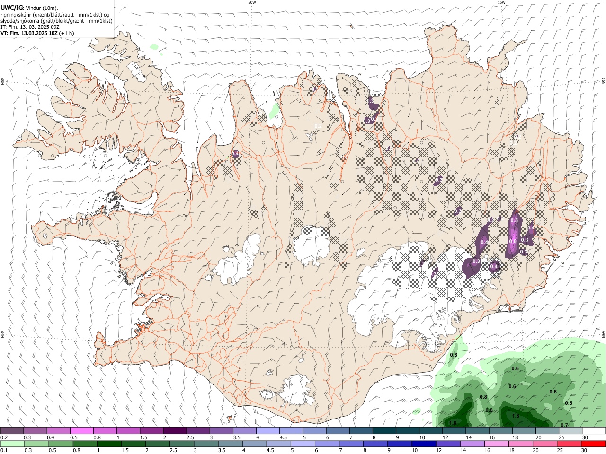
Task: Select the green swatch between 0.5 and 0.8 in lower legend
Action: 60,444
